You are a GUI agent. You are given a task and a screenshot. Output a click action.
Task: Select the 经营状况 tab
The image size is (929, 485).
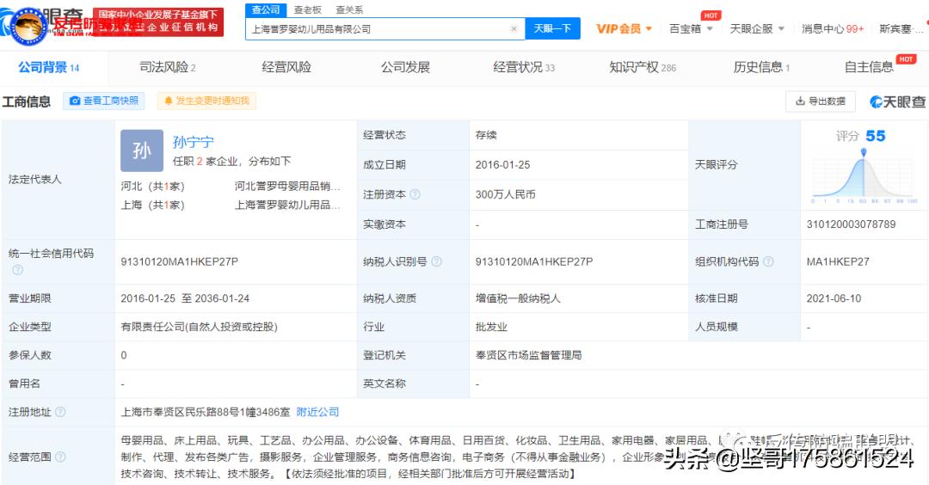click(x=524, y=68)
